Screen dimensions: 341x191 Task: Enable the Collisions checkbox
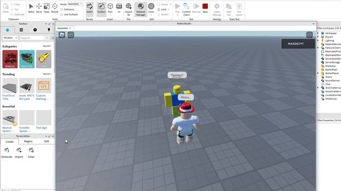click(62, 10)
